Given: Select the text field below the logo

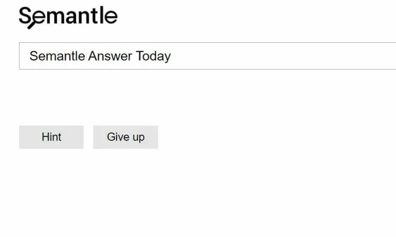Looking at the screenshot, I should coord(208,56).
